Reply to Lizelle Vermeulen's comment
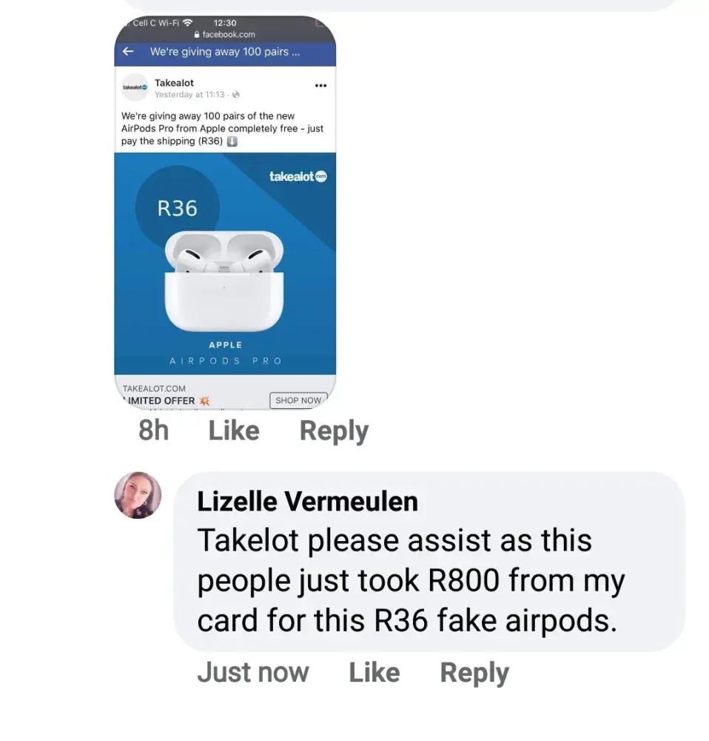 click(474, 673)
